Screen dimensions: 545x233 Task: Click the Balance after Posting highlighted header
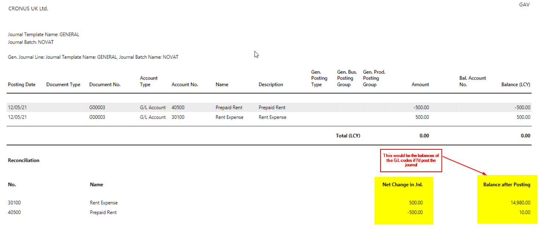[507, 184]
